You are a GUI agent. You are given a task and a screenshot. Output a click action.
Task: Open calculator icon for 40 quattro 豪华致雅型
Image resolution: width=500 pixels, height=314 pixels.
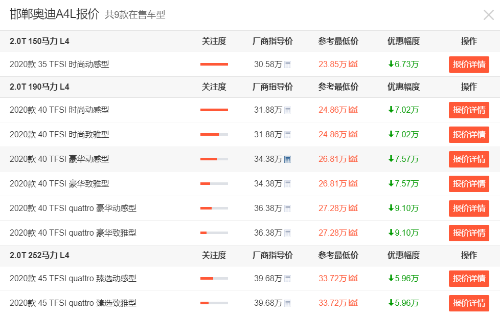tap(288, 233)
